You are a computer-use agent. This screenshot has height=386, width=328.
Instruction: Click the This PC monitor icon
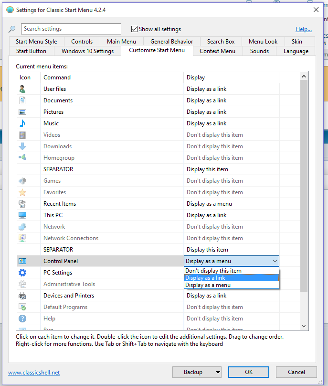[22, 215]
